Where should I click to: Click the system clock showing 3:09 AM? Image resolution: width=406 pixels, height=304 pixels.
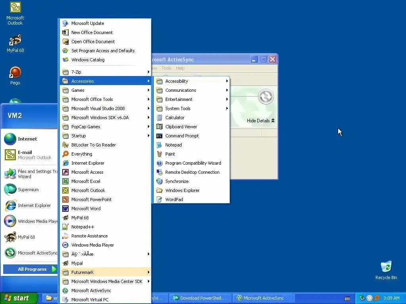pos(391,298)
